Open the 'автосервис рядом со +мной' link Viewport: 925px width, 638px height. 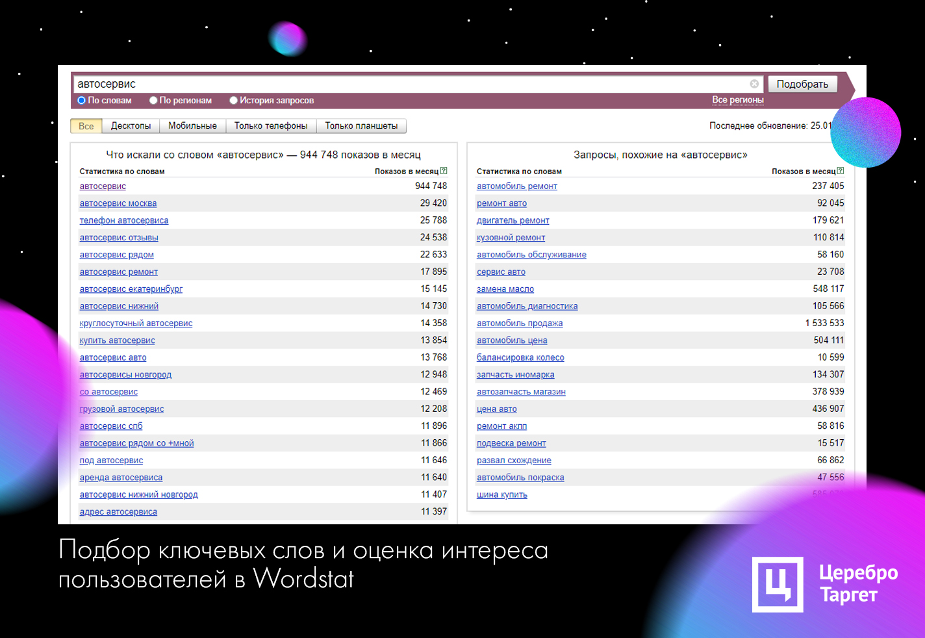[x=136, y=444]
